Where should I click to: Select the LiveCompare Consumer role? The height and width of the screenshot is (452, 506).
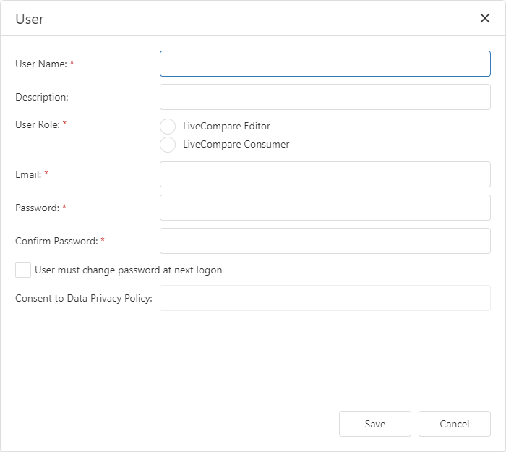(168, 145)
